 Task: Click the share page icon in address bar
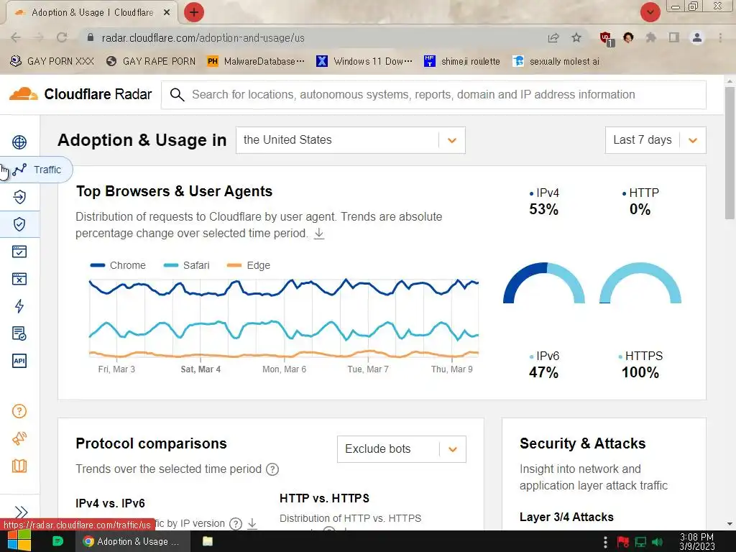click(553, 38)
